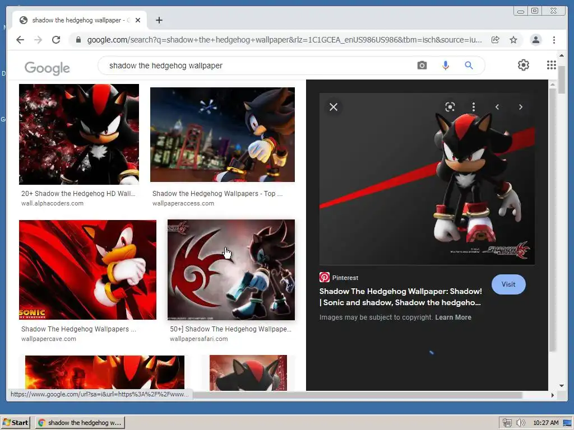The image size is (574, 430).
Task: Click the address bar URL
Action: point(284,40)
